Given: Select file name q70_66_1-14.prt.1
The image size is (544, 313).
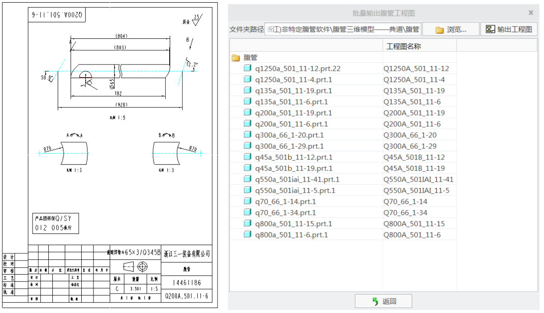Looking at the screenshot, I should point(286,201).
